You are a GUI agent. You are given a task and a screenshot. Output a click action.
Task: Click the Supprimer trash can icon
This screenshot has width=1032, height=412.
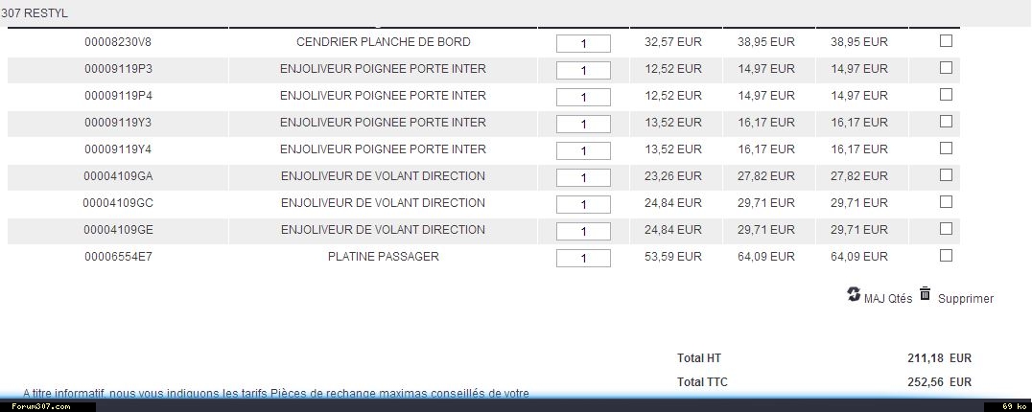click(926, 294)
